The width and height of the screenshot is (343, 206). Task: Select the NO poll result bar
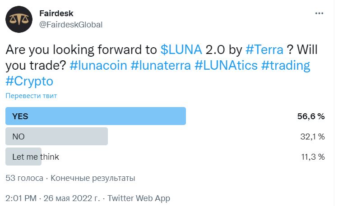coord(57,136)
